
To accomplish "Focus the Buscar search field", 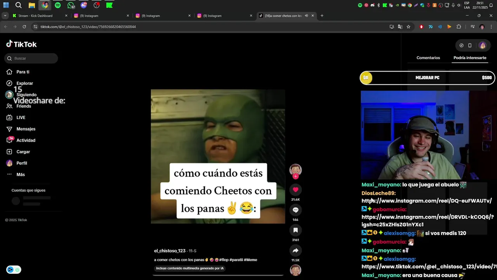I will [x=31, y=58].
